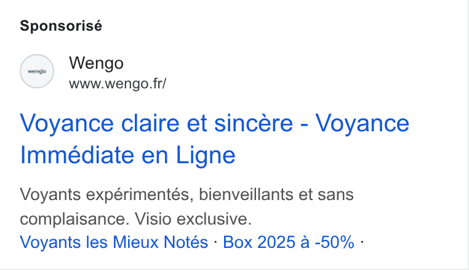469x270 pixels.
Task: Click the word "bienveillants" in the description
Action: 246,195
